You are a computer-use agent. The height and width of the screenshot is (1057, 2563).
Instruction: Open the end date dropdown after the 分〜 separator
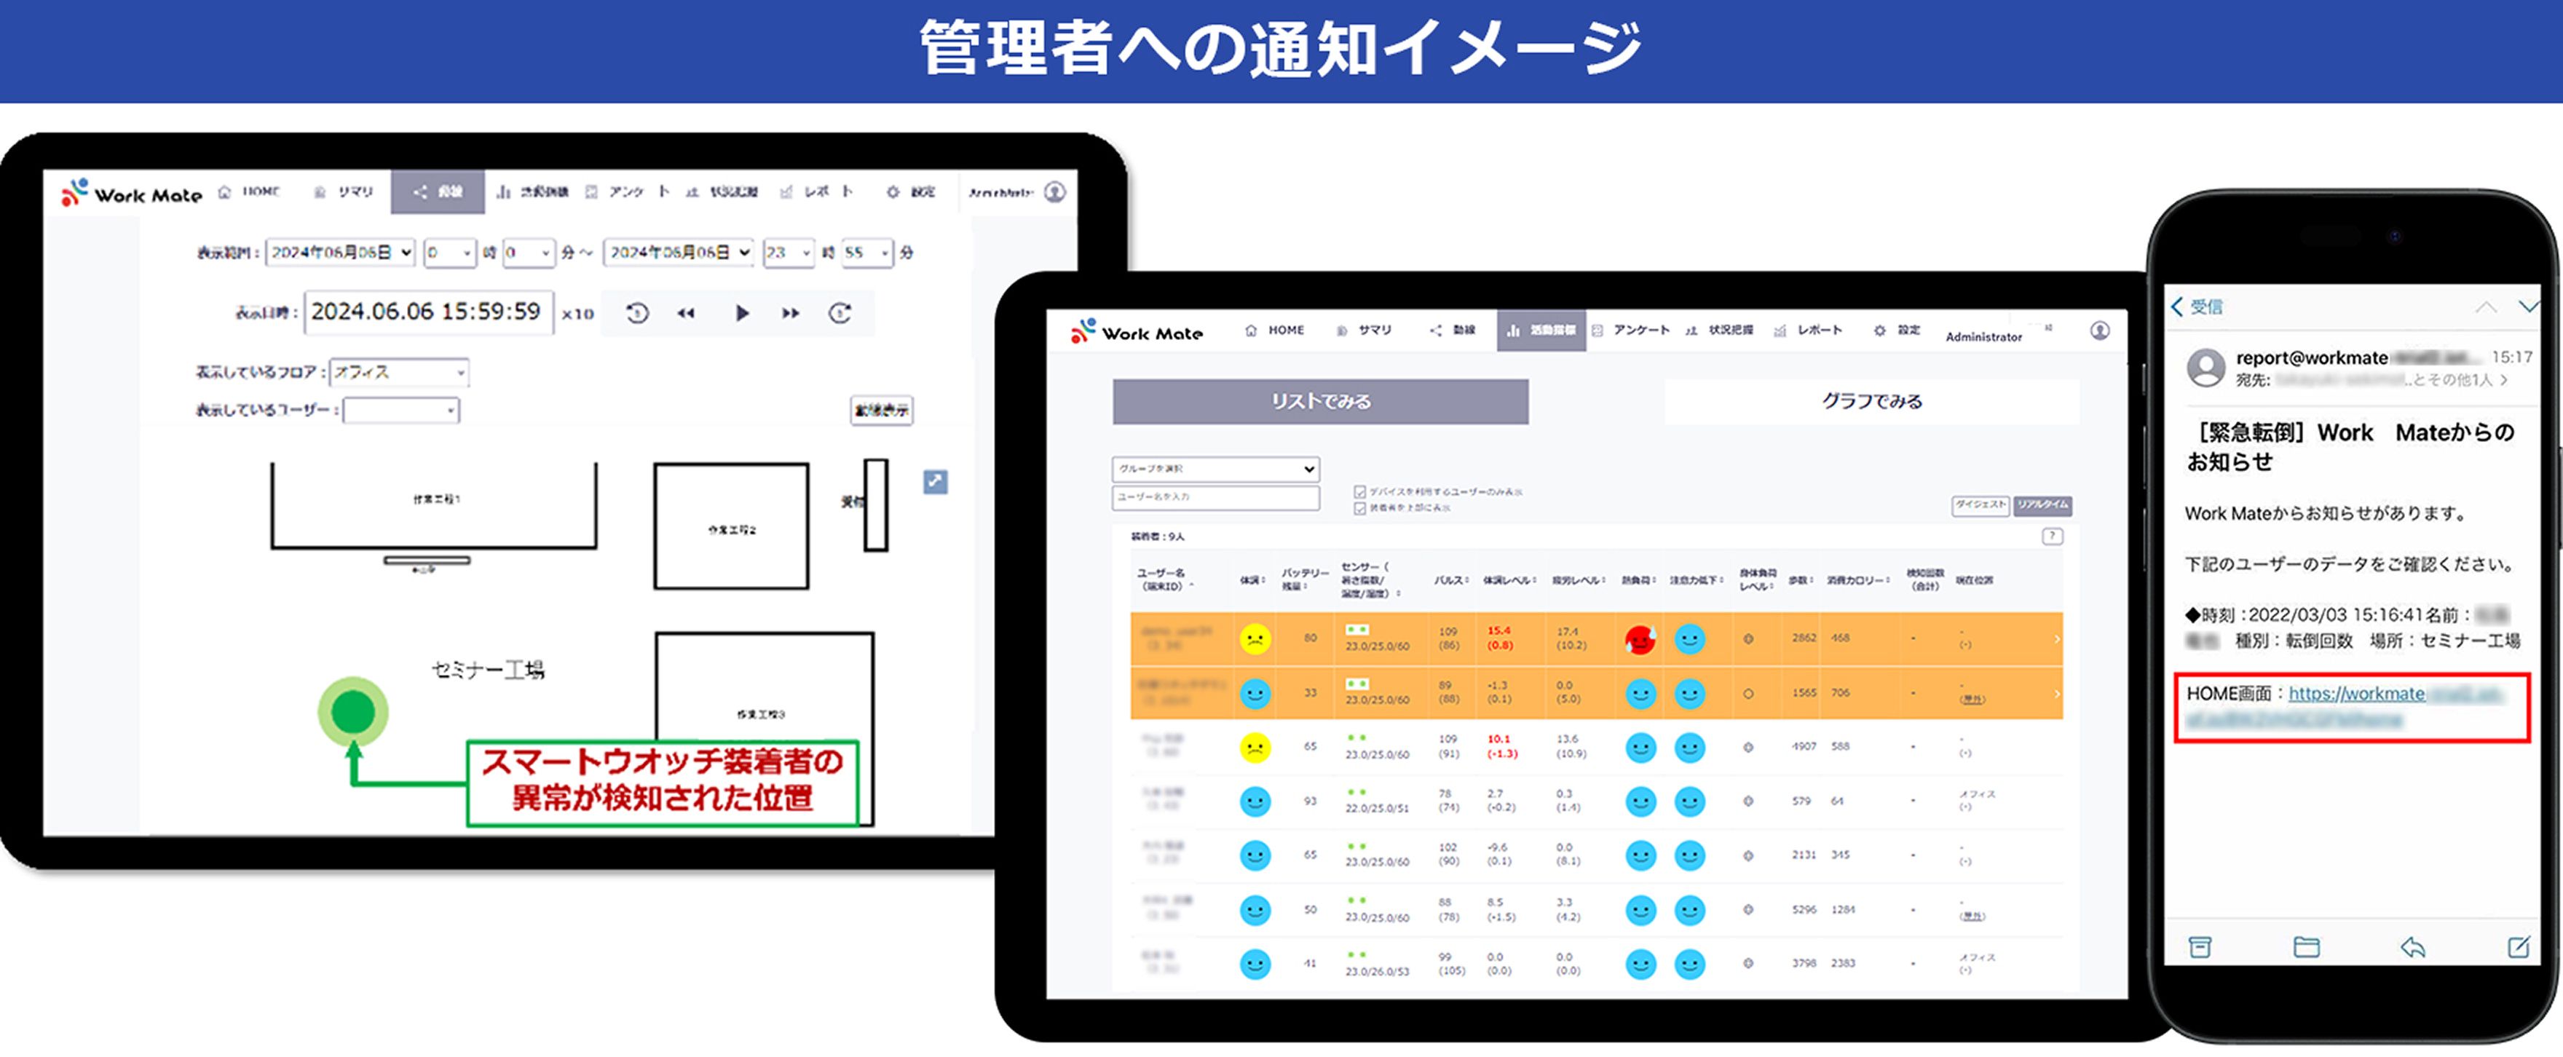(x=679, y=253)
